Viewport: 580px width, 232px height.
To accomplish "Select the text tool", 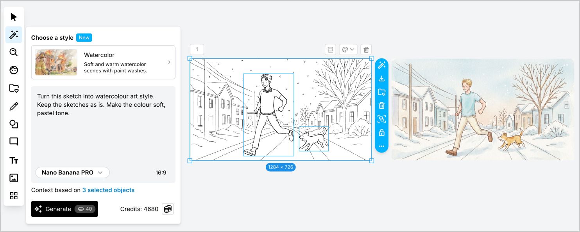I will coord(14,160).
